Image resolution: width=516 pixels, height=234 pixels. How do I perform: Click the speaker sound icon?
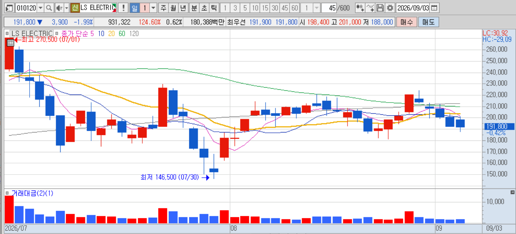pyautogui.click(x=59, y=8)
